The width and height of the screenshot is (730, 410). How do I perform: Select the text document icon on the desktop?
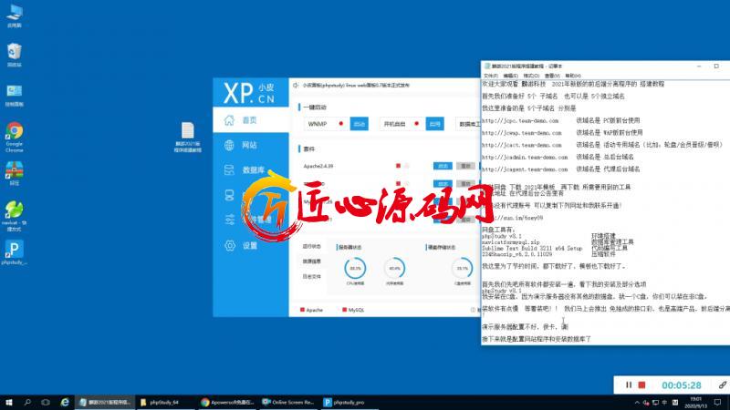pos(188,137)
